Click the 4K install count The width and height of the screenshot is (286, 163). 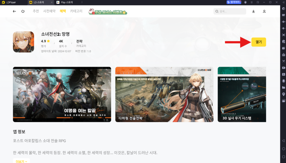coord(61,41)
